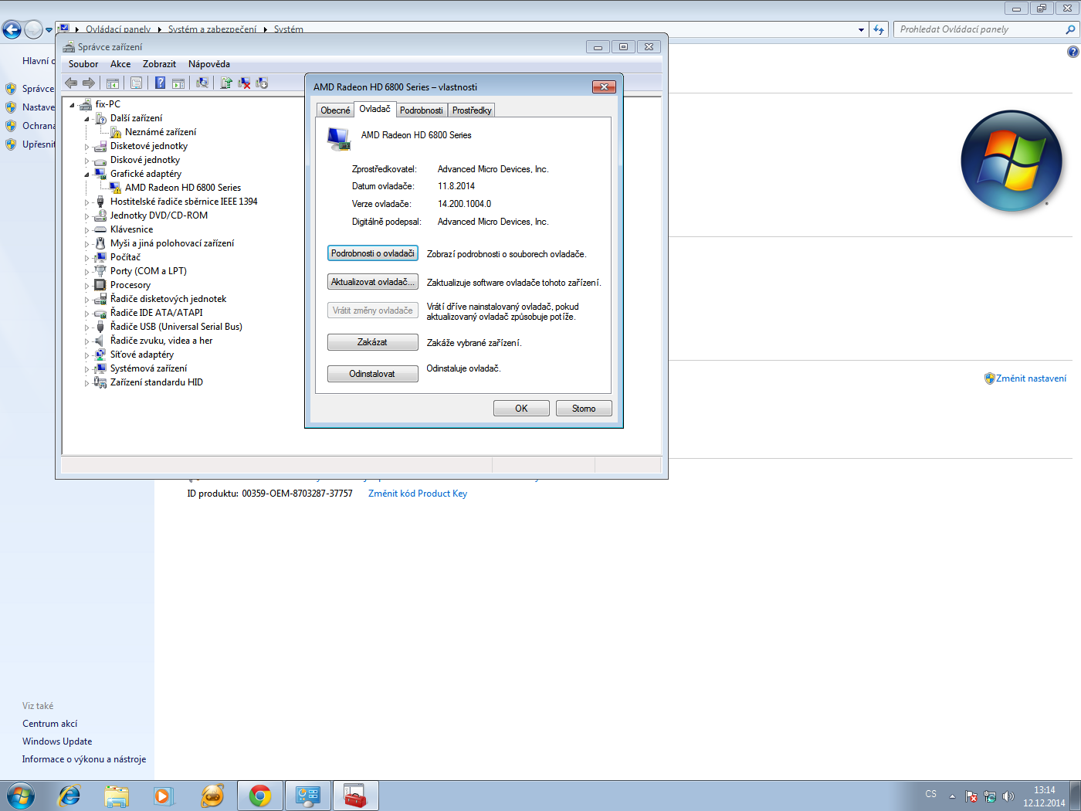The height and width of the screenshot is (811, 1081).
Task: Click the CS language indicator in taskbar
Action: point(931,794)
